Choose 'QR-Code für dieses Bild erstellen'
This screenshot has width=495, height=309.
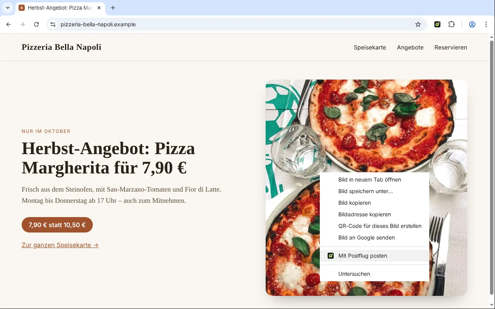tap(374, 226)
